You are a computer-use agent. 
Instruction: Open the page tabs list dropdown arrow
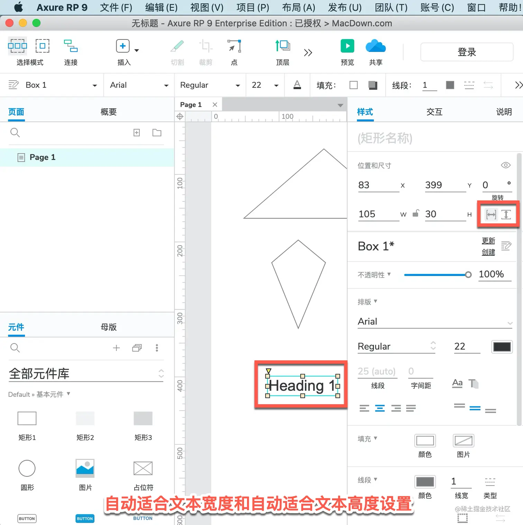(340, 105)
